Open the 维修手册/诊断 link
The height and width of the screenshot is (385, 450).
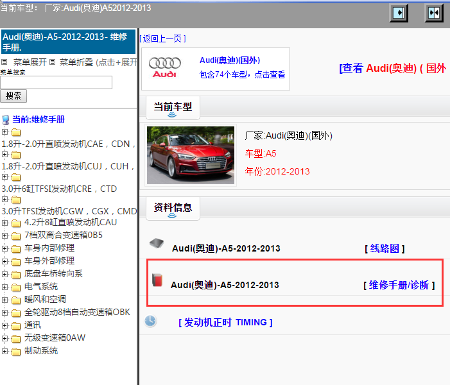point(399,285)
